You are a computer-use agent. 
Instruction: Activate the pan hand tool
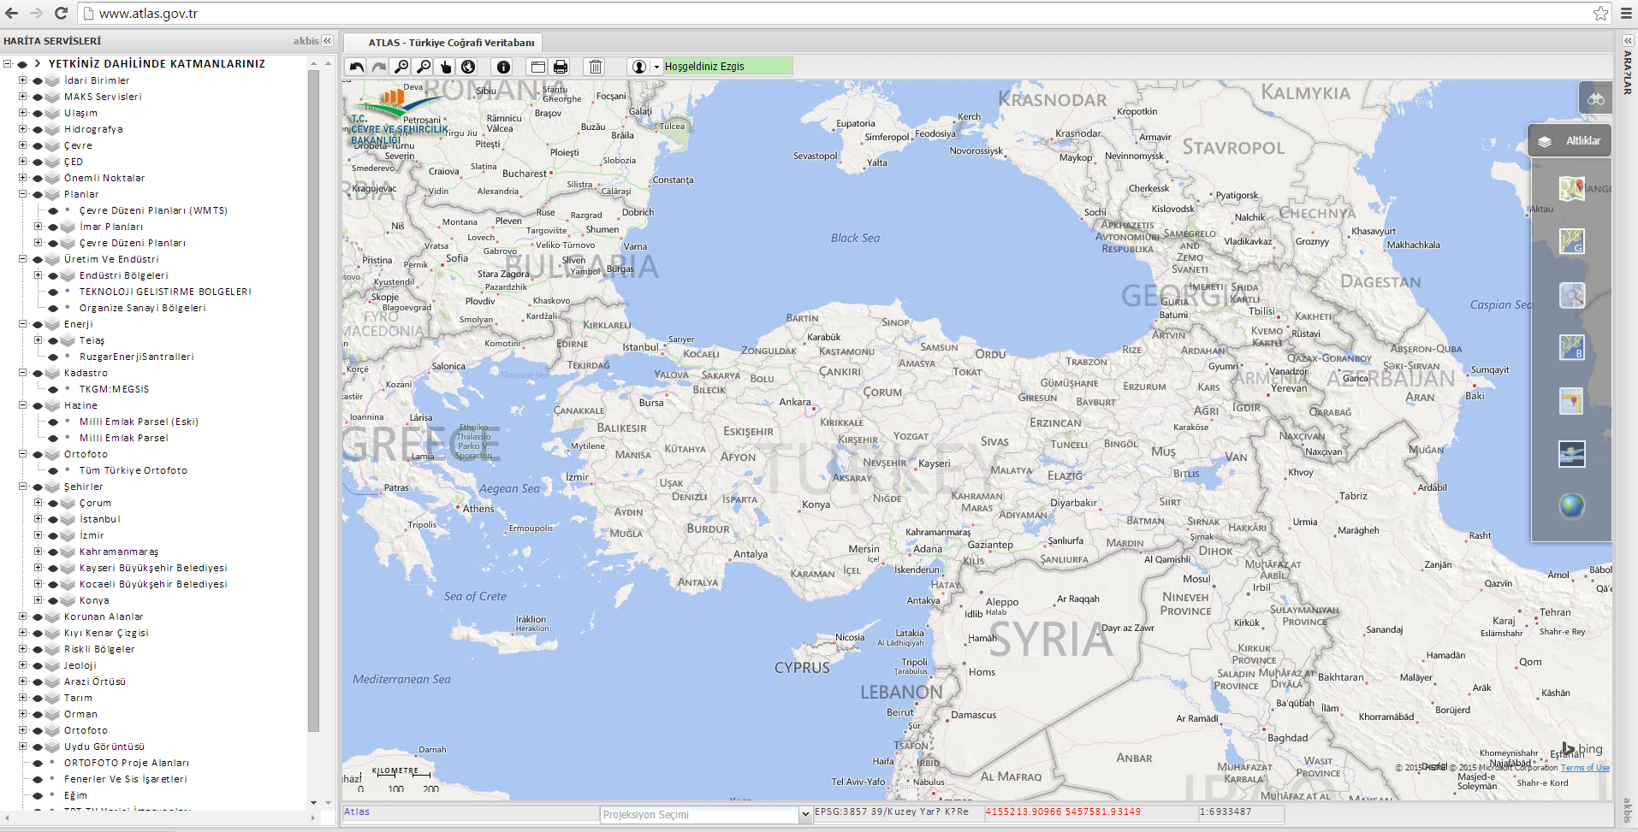(x=446, y=67)
